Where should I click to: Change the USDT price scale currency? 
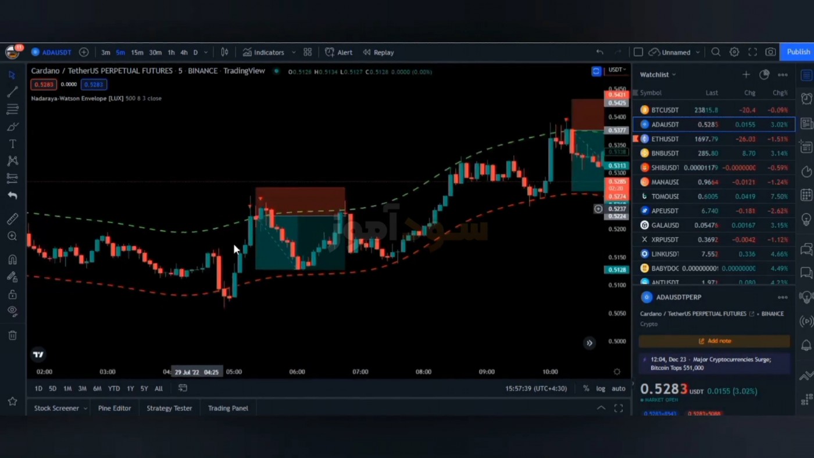[617, 70]
